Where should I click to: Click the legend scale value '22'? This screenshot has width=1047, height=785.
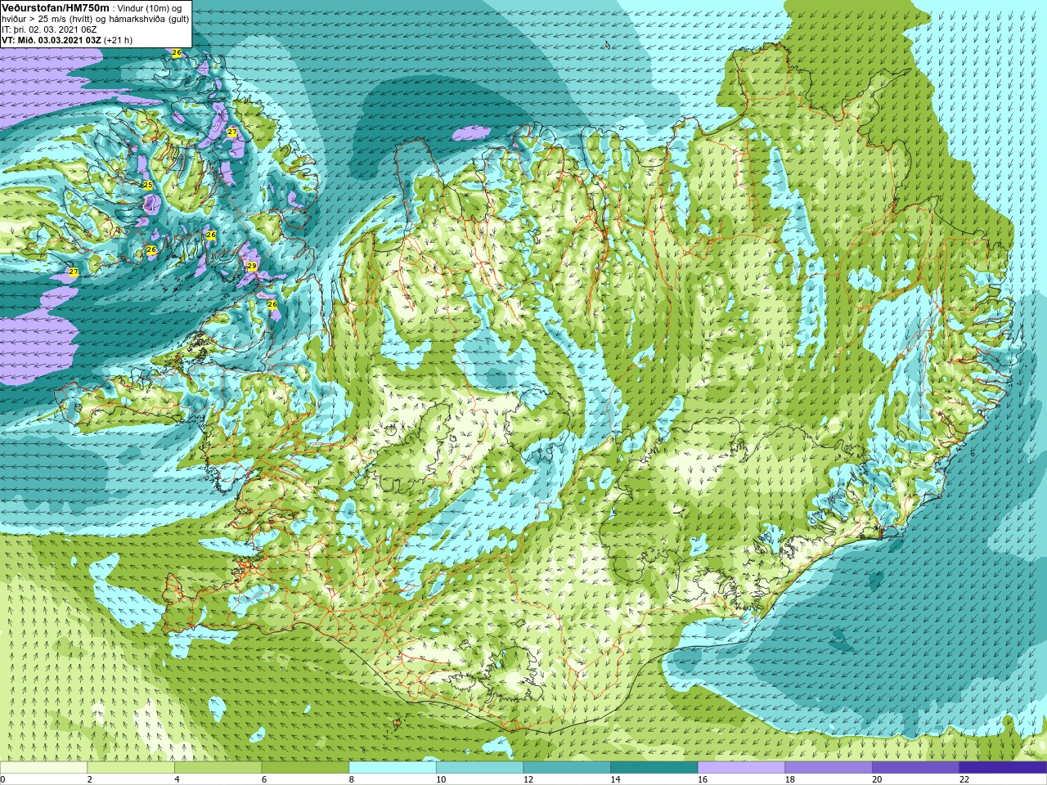(964, 779)
